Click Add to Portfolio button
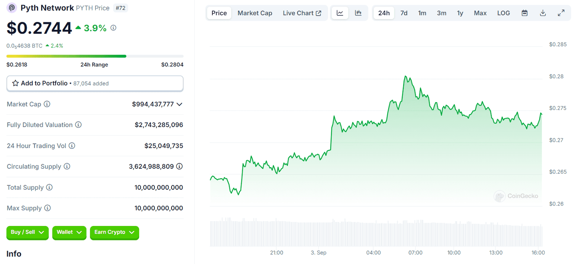 click(95, 83)
